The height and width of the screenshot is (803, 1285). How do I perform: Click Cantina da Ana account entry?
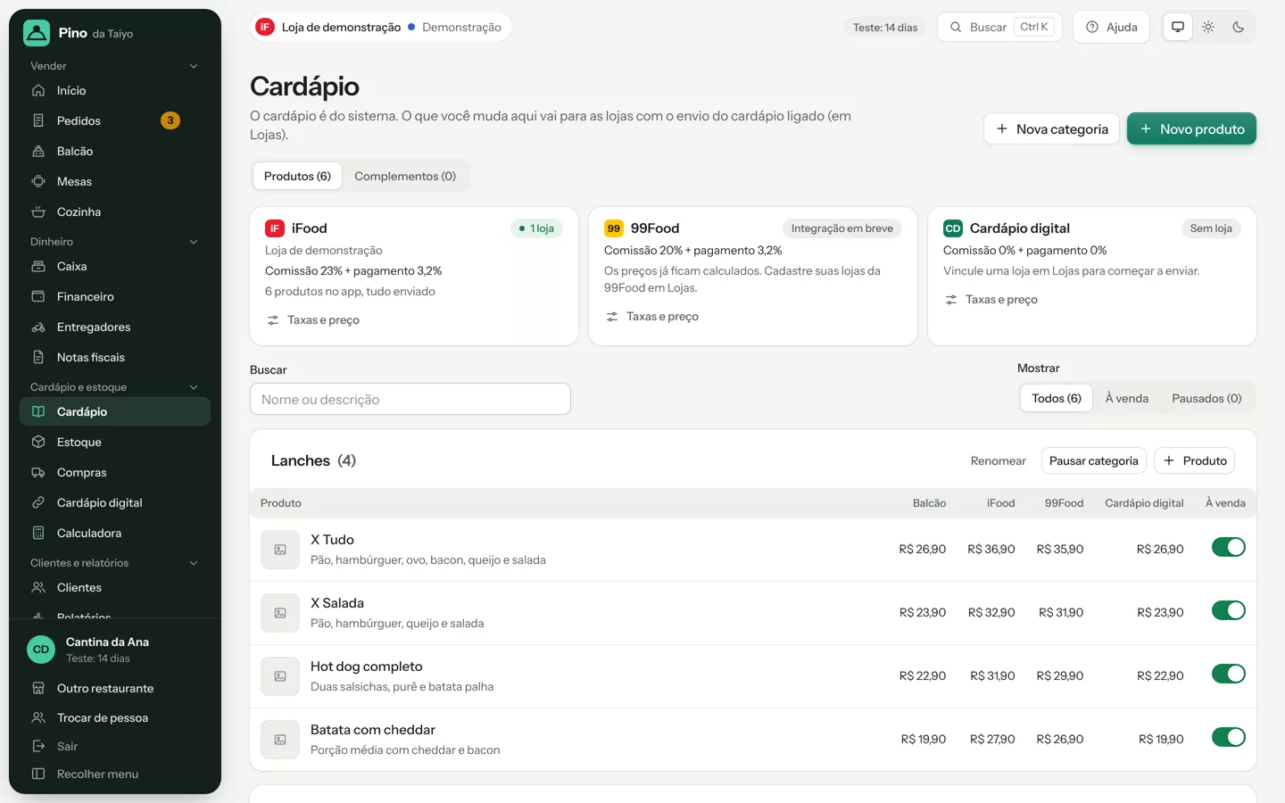(115, 650)
